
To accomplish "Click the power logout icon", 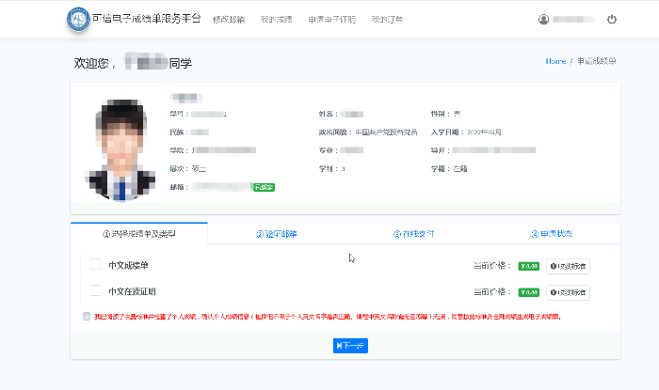I will click(x=612, y=19).
